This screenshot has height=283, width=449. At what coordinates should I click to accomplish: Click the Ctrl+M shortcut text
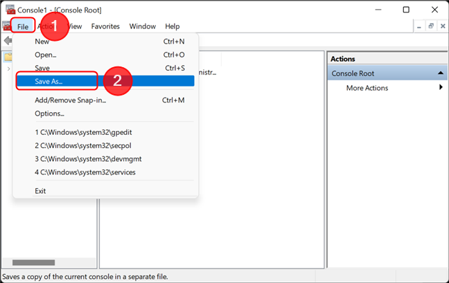click(173, 100)
